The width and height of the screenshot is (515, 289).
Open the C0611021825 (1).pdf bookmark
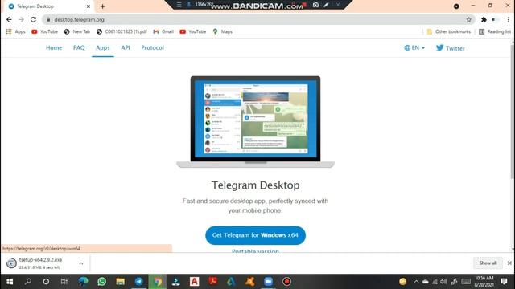tap(122, 31)
